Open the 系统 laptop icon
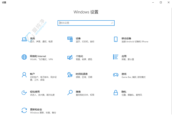 [24, 39]
